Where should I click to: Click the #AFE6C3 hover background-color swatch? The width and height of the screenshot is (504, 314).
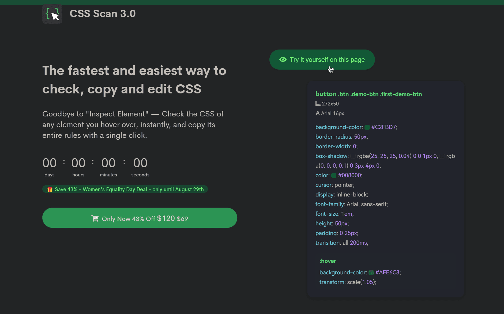[371, 272]
